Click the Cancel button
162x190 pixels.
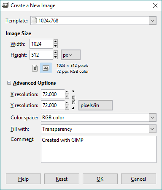click(138, 179)
